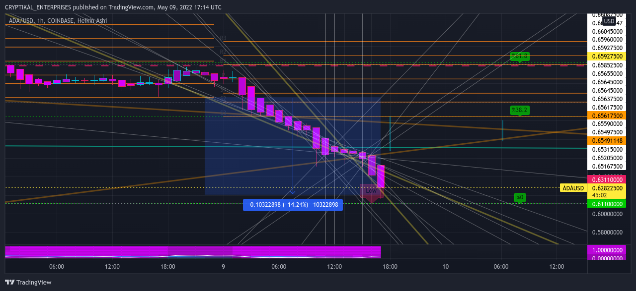This screenshot has width=636, height=291.
Task: Click the purple 0.00000000 indicator value
Action: tap(607, 257)
